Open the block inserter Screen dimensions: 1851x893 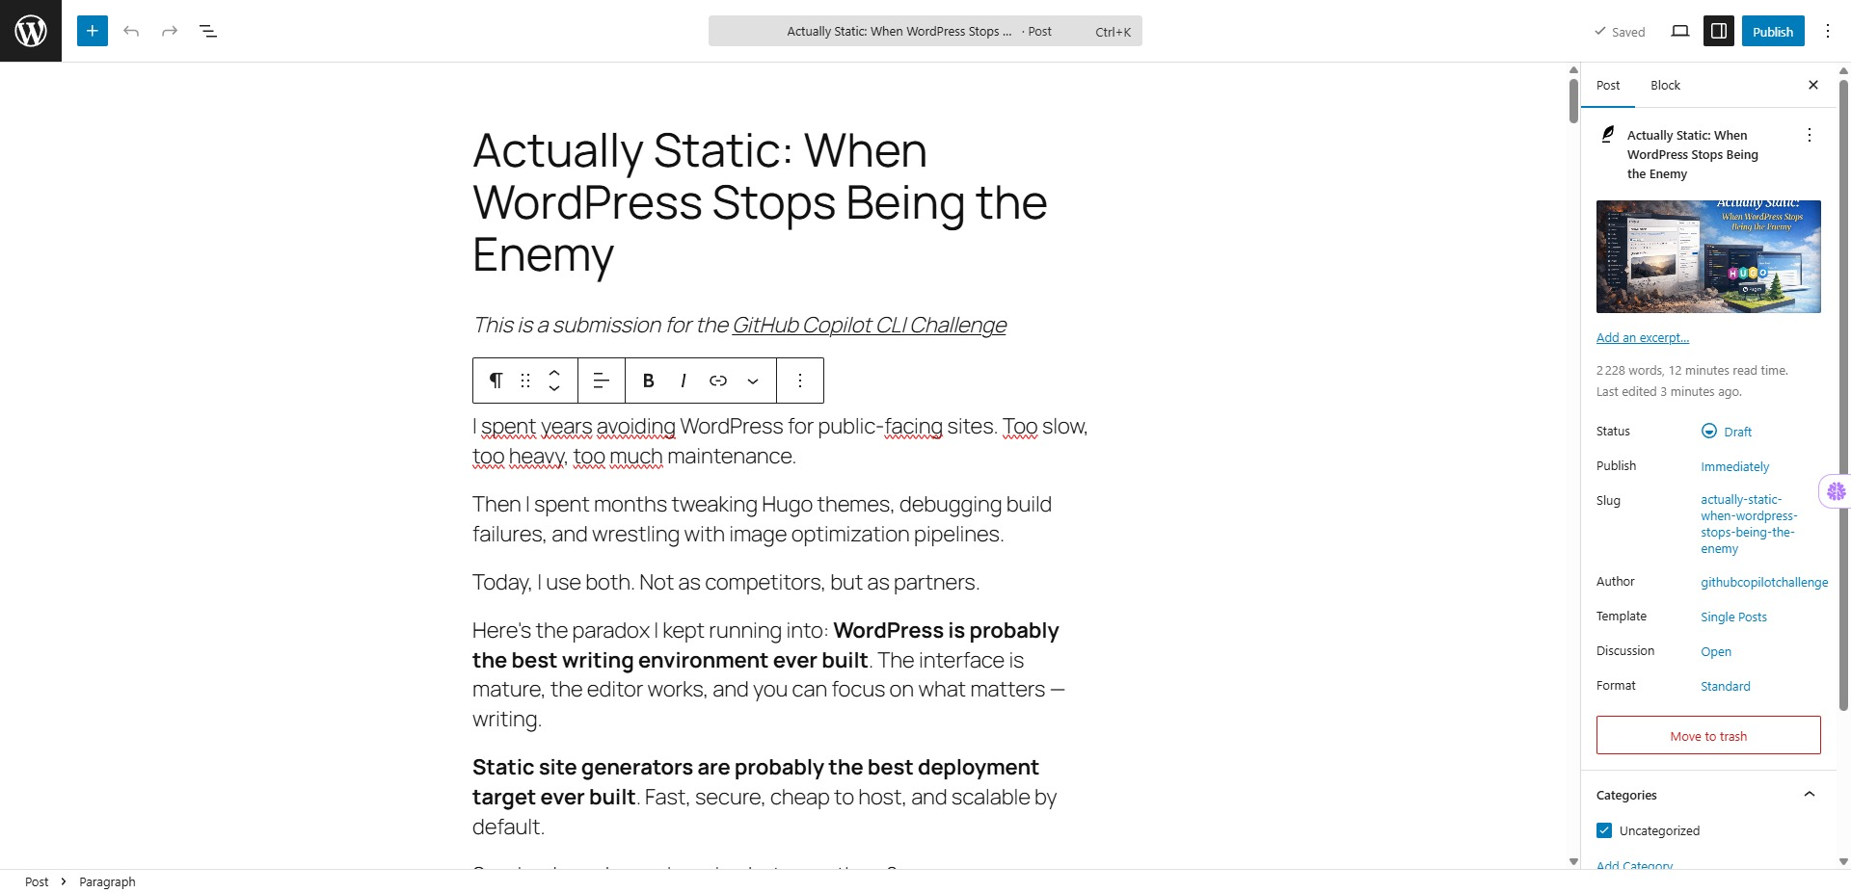point(92,31)
